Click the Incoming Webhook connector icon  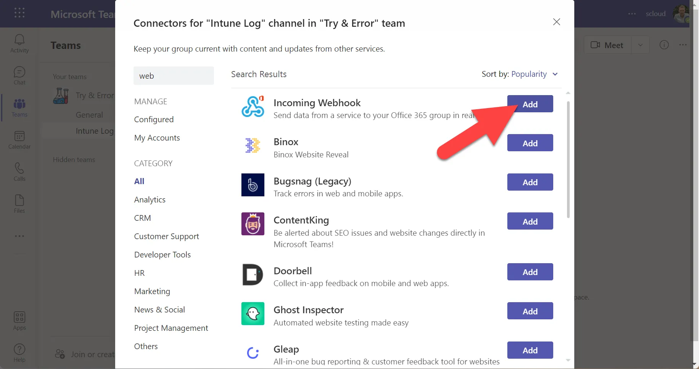(x=253, y=106)
